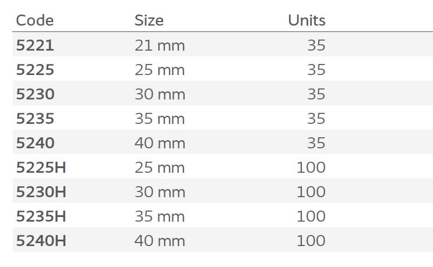
Task: Click the Size column header
Action: [x=149, y=20]
